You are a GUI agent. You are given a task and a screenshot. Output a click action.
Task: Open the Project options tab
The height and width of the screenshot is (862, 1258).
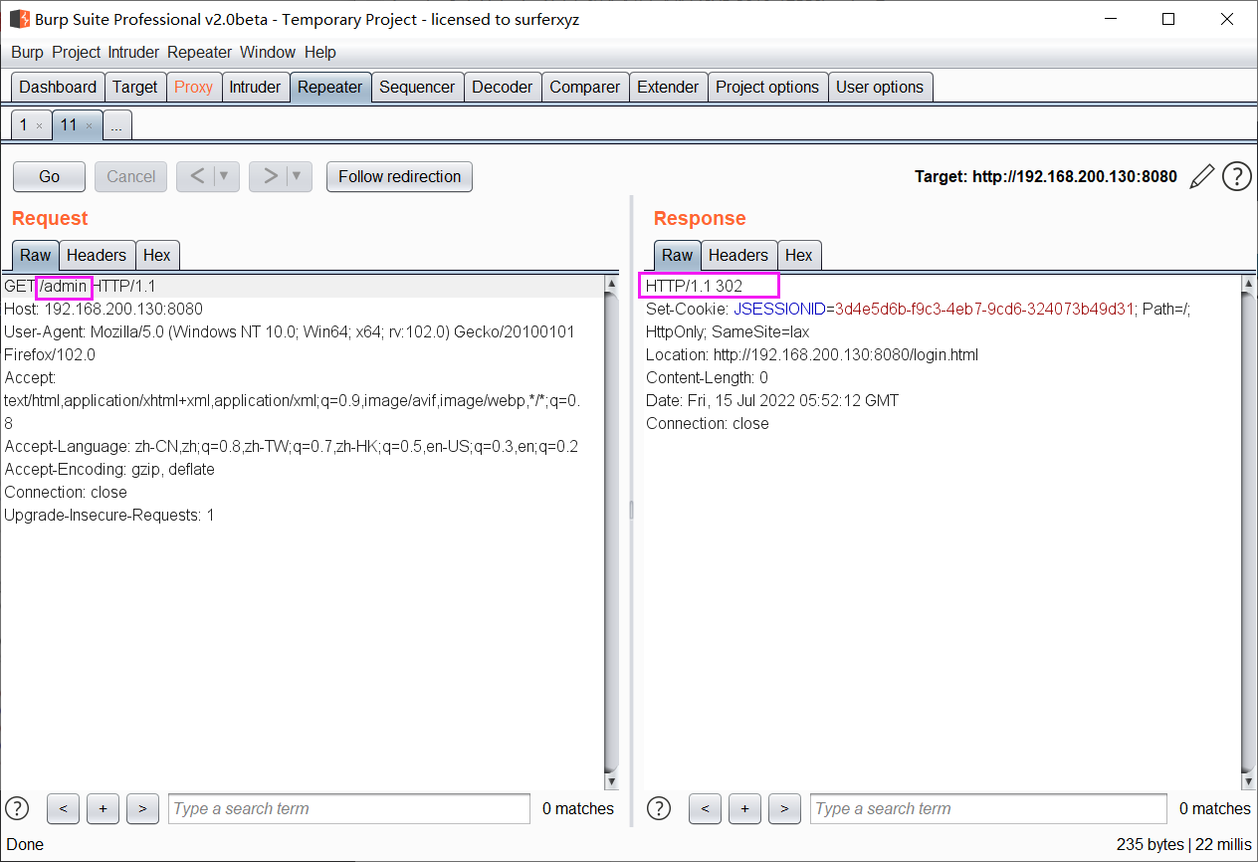[767, 87]
